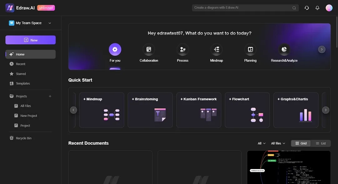Click the Unlimited plan badge

pos(46,8)
